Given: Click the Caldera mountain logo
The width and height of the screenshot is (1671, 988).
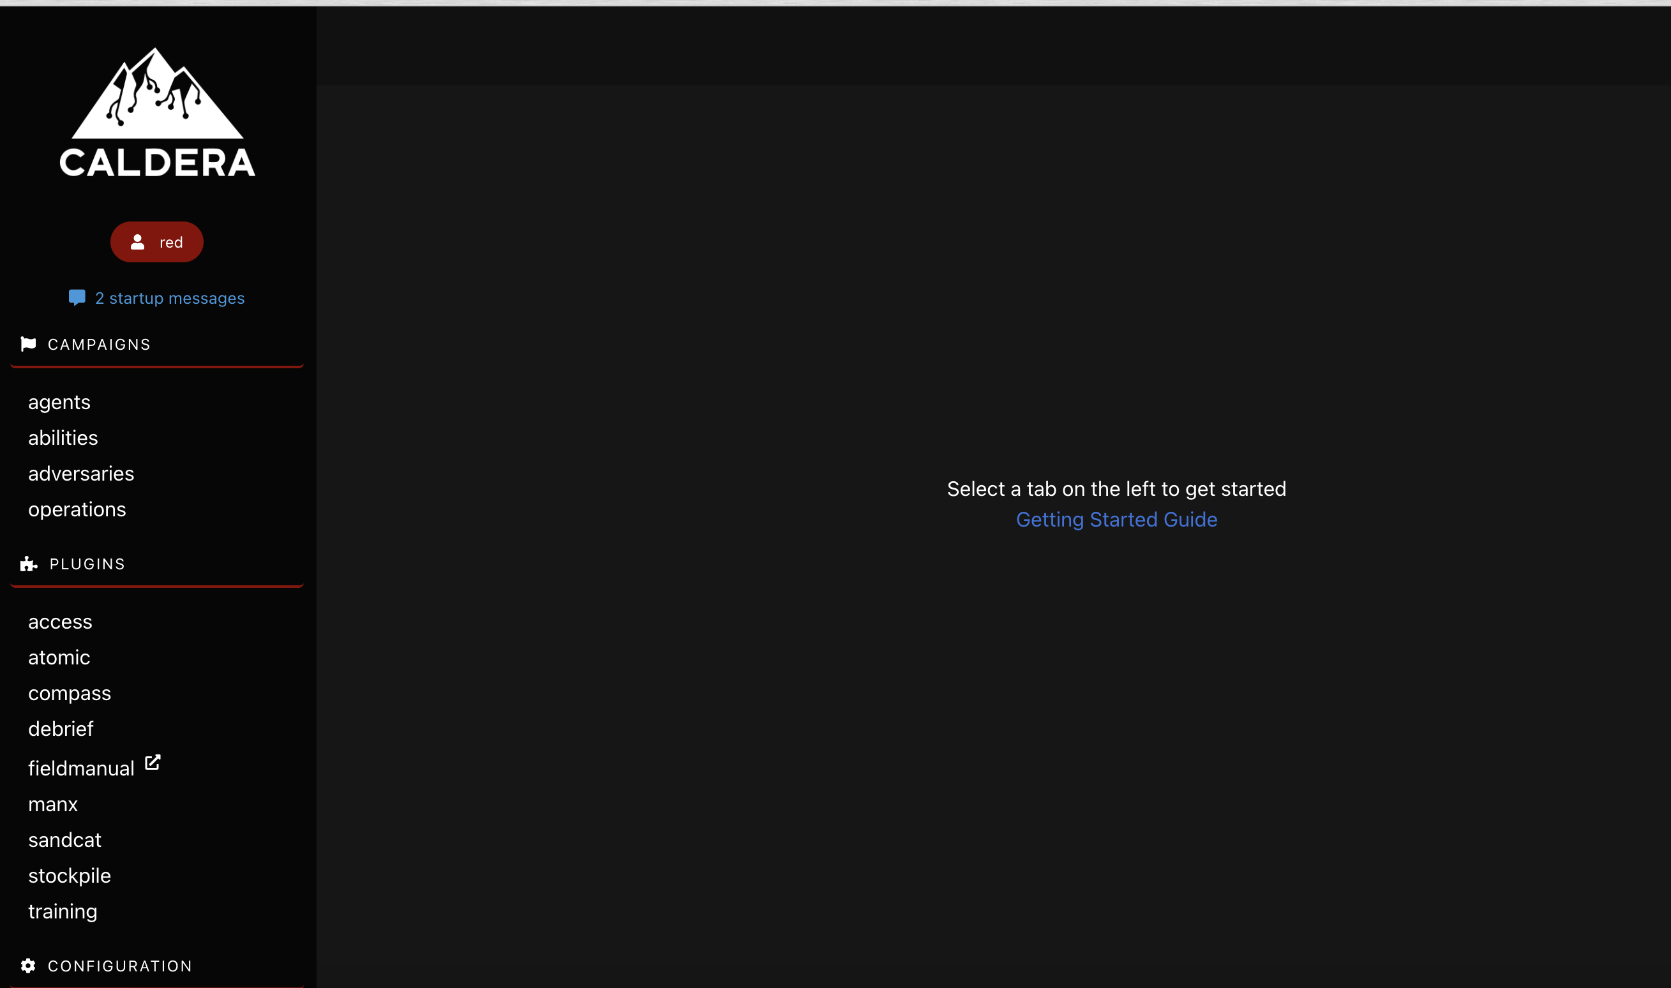Looking at the screenshot, I should click(157, 112).
